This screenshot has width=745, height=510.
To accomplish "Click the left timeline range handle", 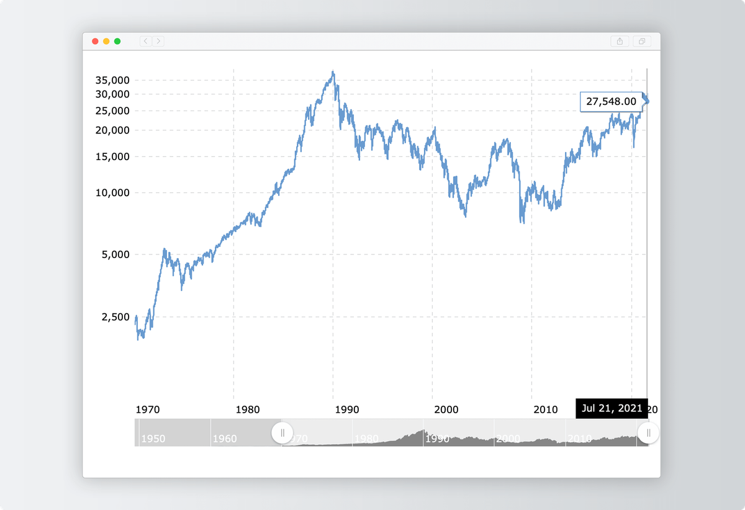I will pyautogui.click(x=282, y=432).
